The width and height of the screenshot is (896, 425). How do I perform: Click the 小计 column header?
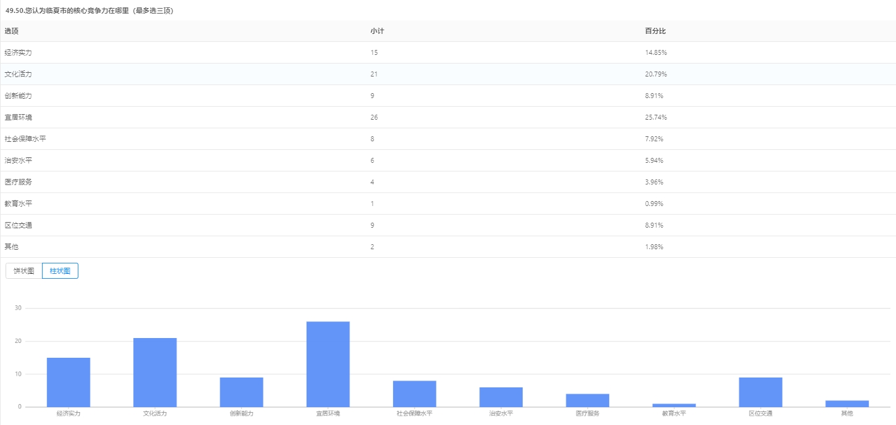377,31
